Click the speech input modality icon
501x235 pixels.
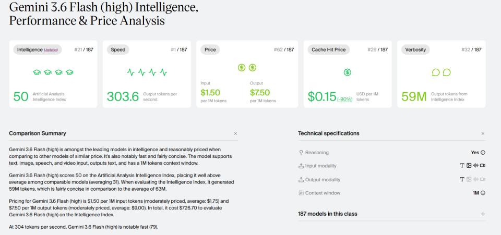point(476,166)
